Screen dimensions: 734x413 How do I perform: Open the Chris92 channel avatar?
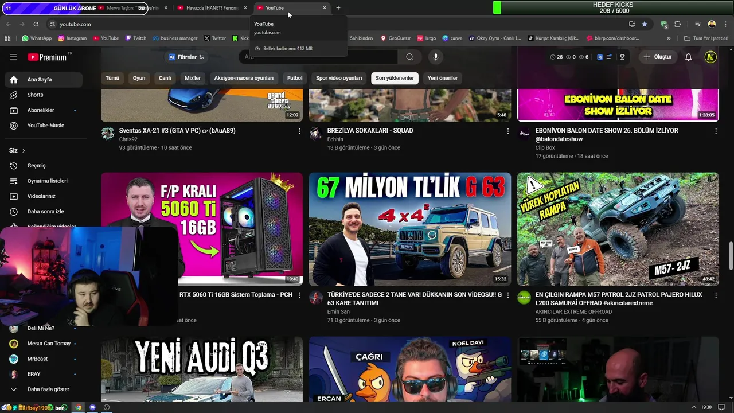point(108,134)
